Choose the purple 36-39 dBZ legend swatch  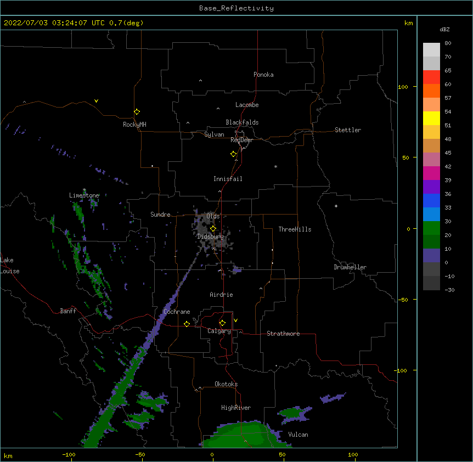pyautogui.click(x=431, y=187)
